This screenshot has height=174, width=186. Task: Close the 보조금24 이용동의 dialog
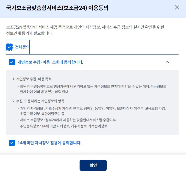[x=177, y=8]
